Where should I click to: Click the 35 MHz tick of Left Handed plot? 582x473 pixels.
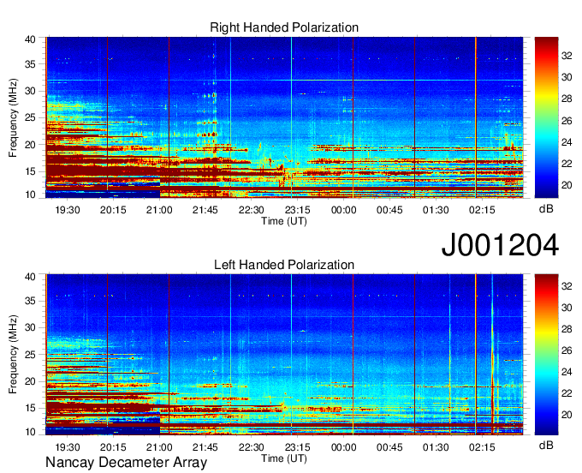click(x=30, y=301)
